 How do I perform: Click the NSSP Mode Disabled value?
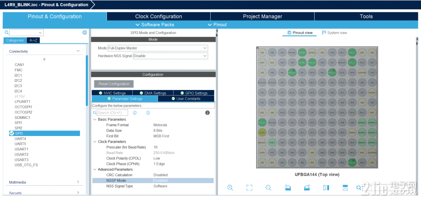point(160,180)
